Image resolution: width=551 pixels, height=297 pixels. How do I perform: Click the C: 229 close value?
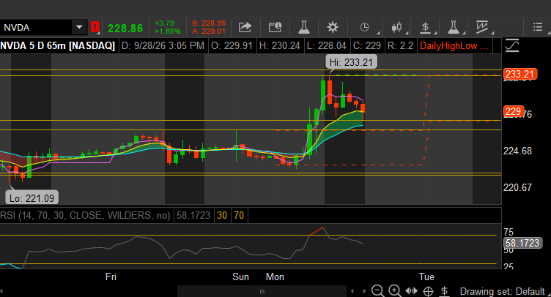[367, 45]
